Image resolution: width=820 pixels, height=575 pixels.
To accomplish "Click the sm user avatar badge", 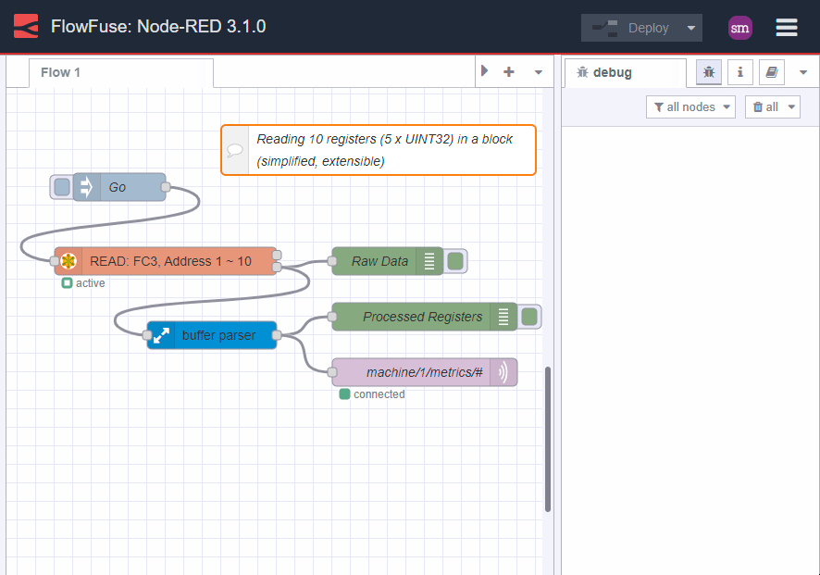I will 739,27.
